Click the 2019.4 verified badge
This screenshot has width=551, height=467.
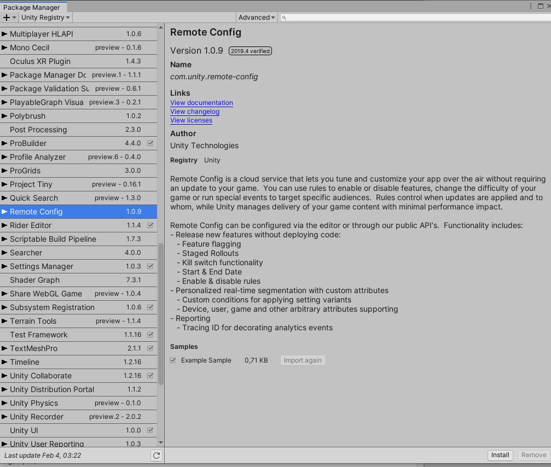(x=250, y=51)
